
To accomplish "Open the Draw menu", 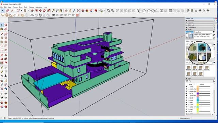I will [x=21, y=7].
